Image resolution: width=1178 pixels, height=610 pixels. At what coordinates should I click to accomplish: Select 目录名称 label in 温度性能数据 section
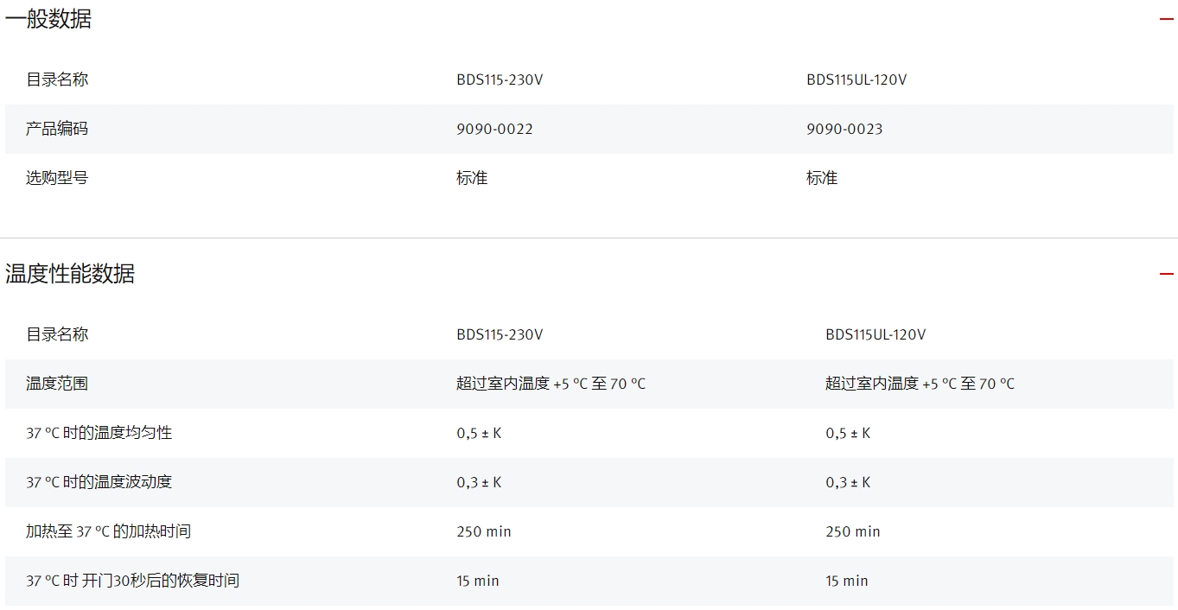point(57,334)
